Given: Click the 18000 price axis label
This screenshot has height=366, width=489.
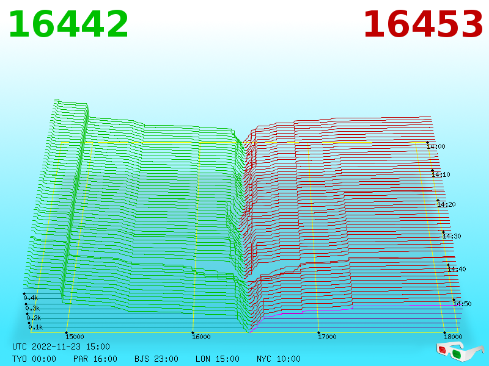Looking at the screenshot, I should (x=453, y=337).
